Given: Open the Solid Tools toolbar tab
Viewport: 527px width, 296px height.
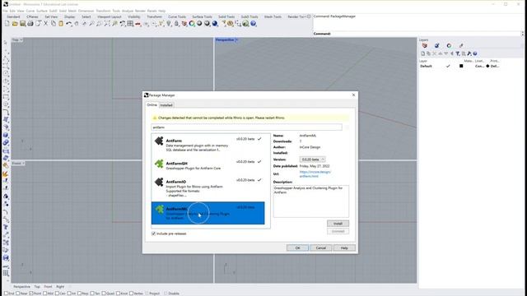Looking at the screenshot, I should point(226,16).
